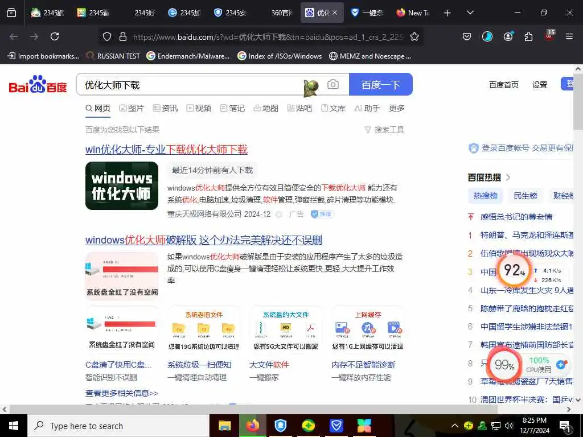Go back to previous page
Viewport: 583px width, 437px height.
14,36
